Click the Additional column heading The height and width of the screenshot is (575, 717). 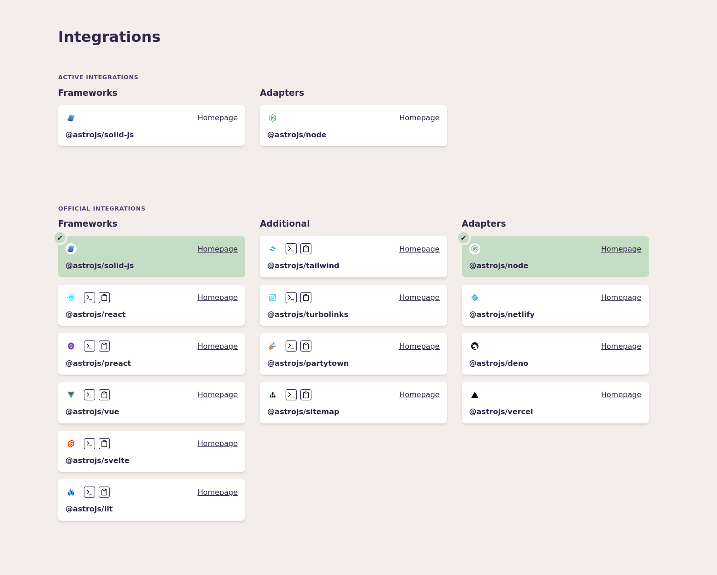click(x=285, y=223)
